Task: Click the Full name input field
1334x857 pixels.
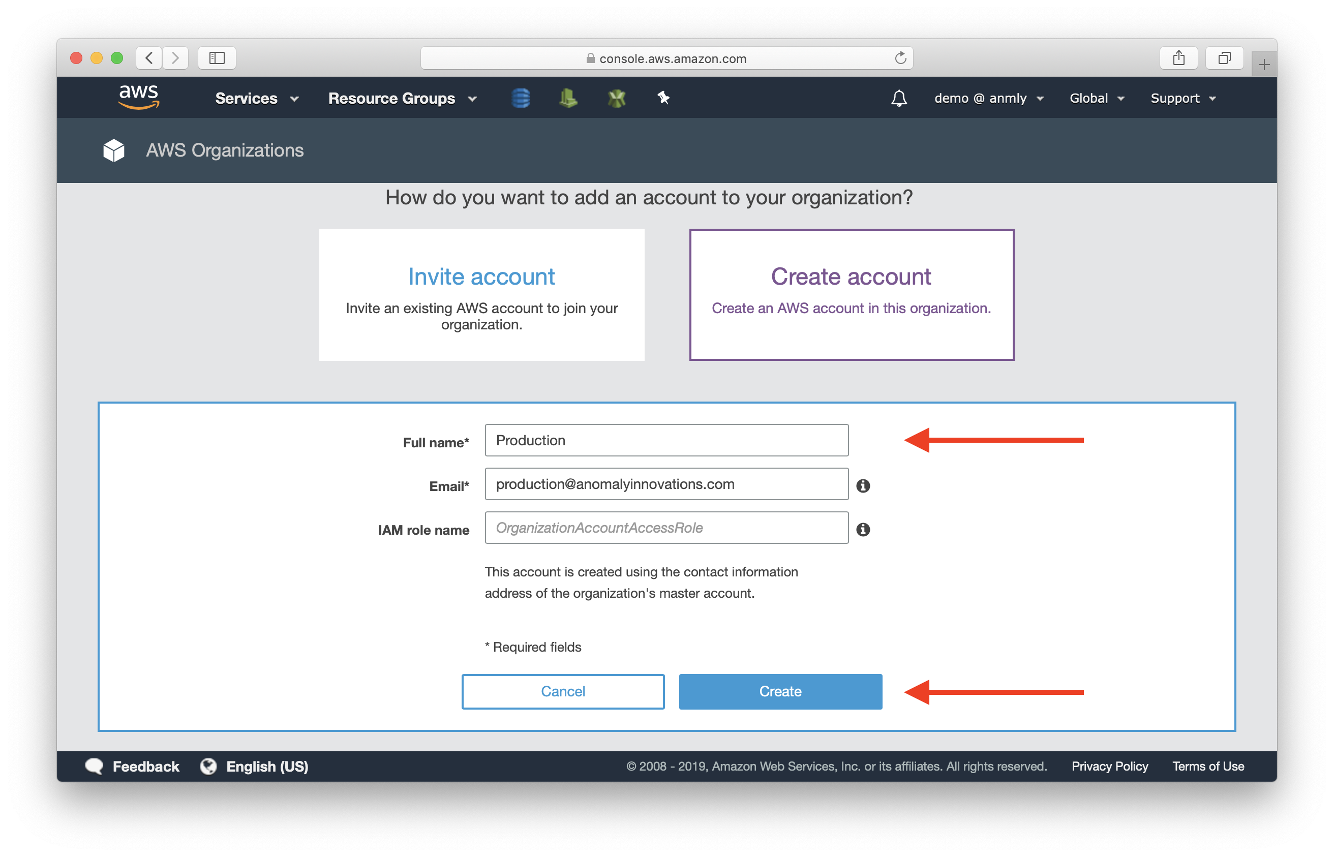Action: click(x=667, y=439)
